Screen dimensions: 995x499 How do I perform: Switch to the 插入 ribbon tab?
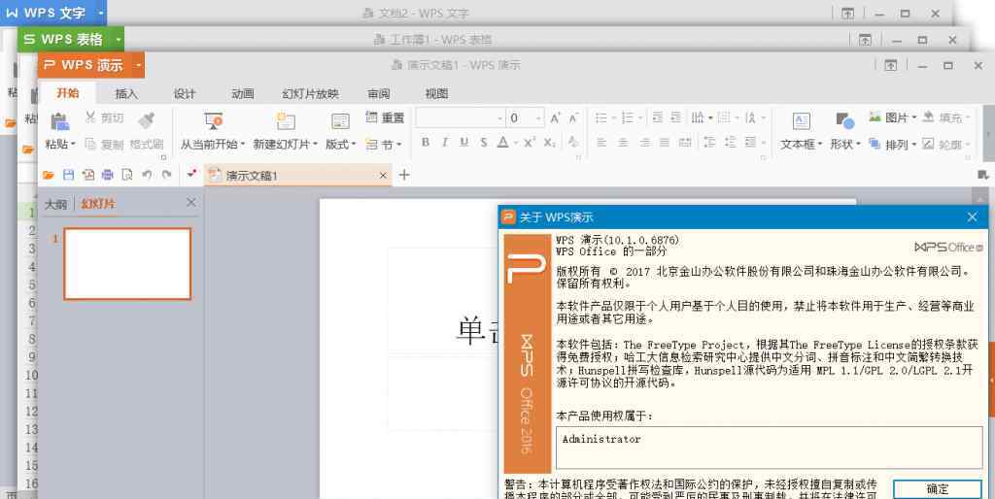(x=126, y=94)
